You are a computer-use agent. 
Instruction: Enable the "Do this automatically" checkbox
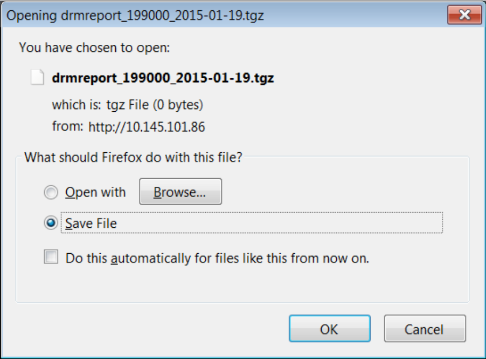(x=51, y=257)
